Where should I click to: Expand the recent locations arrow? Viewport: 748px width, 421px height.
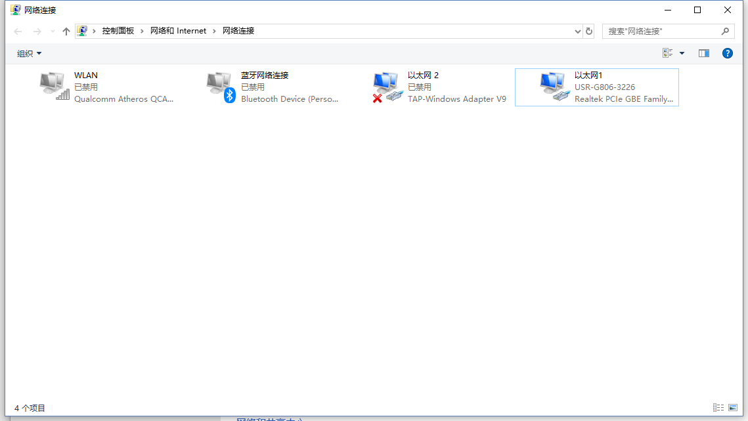pos(53,31)
